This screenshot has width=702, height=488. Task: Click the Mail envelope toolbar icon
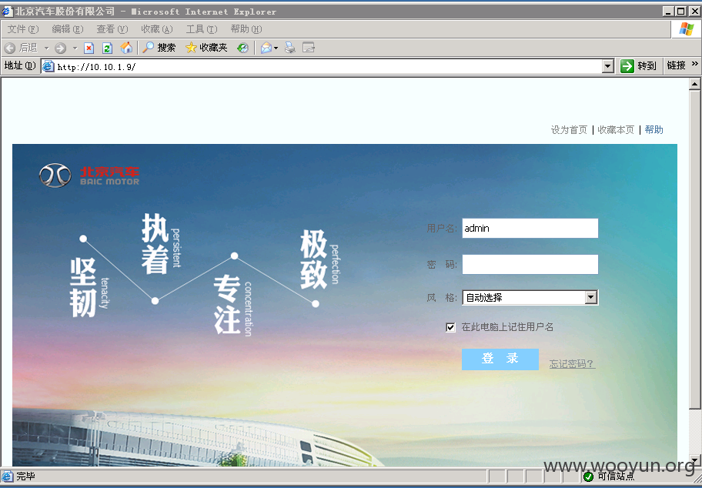click(266, 48)
